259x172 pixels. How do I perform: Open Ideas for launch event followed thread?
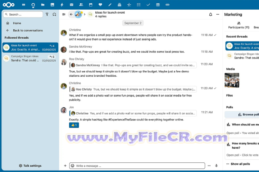tap(30, 48)
